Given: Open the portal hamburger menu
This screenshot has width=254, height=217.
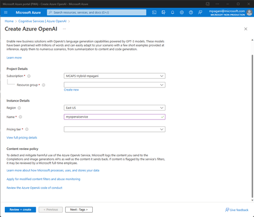Looking at the screenshot, I should 5,12.
